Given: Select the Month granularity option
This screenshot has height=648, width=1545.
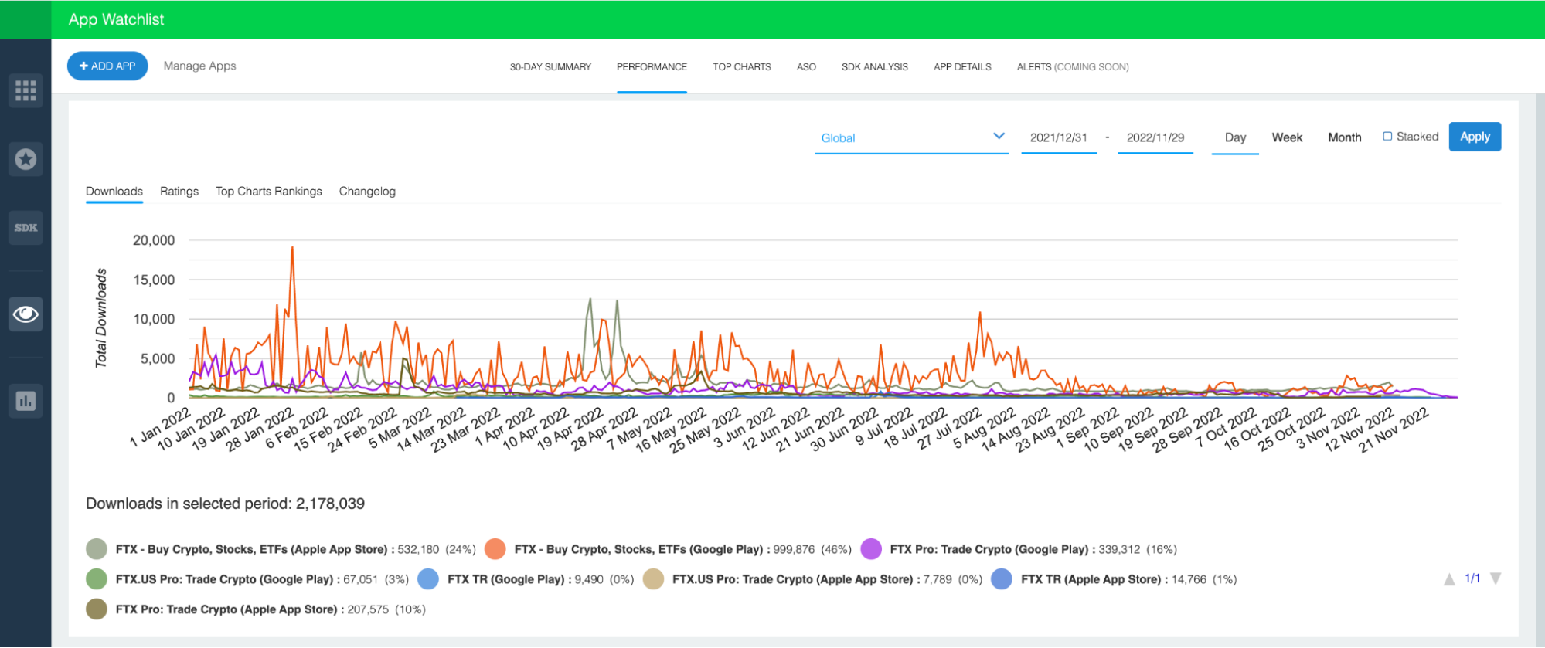Looking at the screenshot, I should pyautogui.click(x=1345, y=137).
